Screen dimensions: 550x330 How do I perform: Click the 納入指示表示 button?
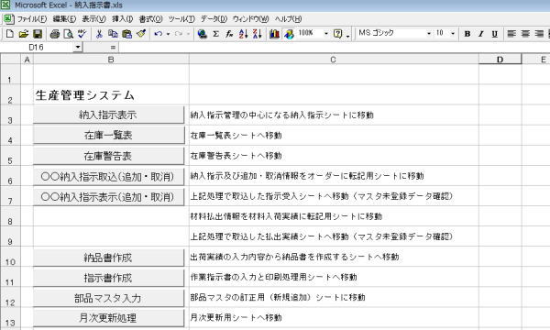tap(108, 115)
